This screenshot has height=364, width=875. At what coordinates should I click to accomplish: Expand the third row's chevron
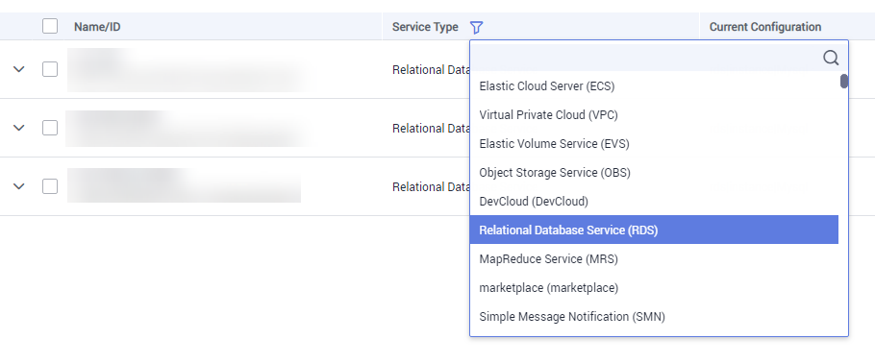[19, 186]
